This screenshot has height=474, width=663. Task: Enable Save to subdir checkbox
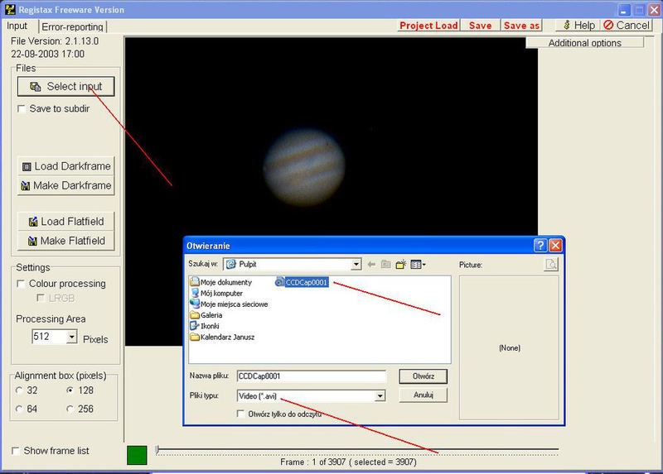tap(22, 108)
